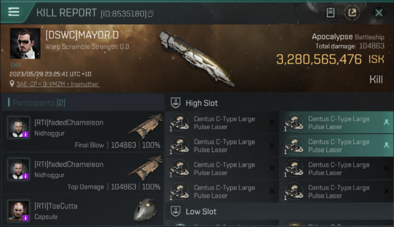
Task: Click X on top-left Centus Pulse Laser
Action: (272, 122)
